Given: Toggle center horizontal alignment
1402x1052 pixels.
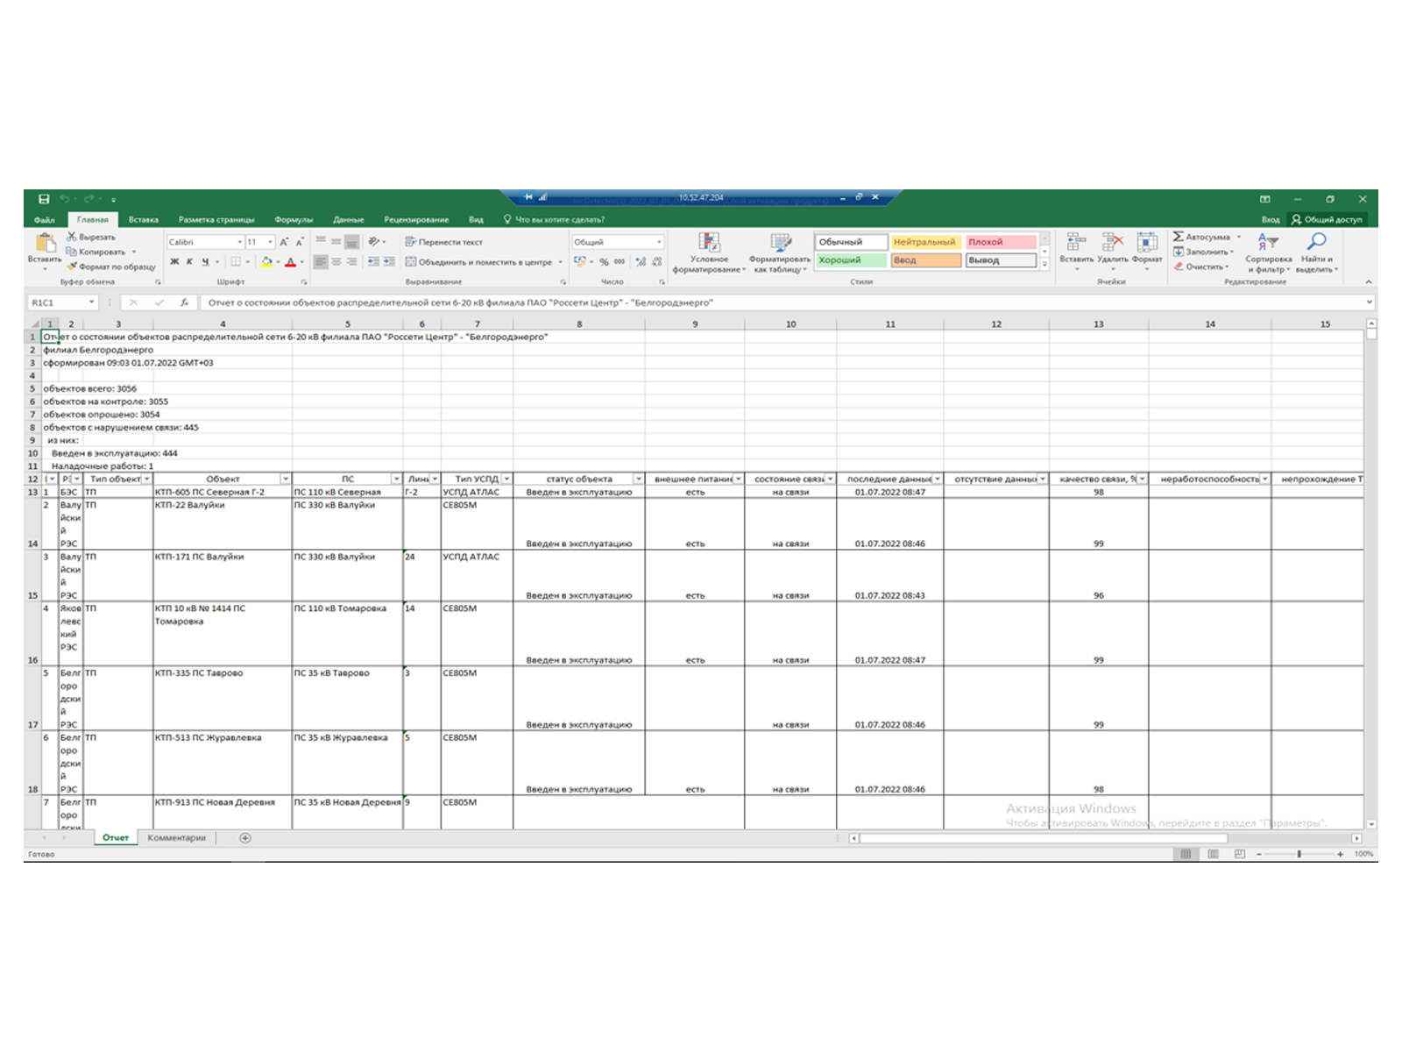Looking at the screenshot, I should [336, 261].
